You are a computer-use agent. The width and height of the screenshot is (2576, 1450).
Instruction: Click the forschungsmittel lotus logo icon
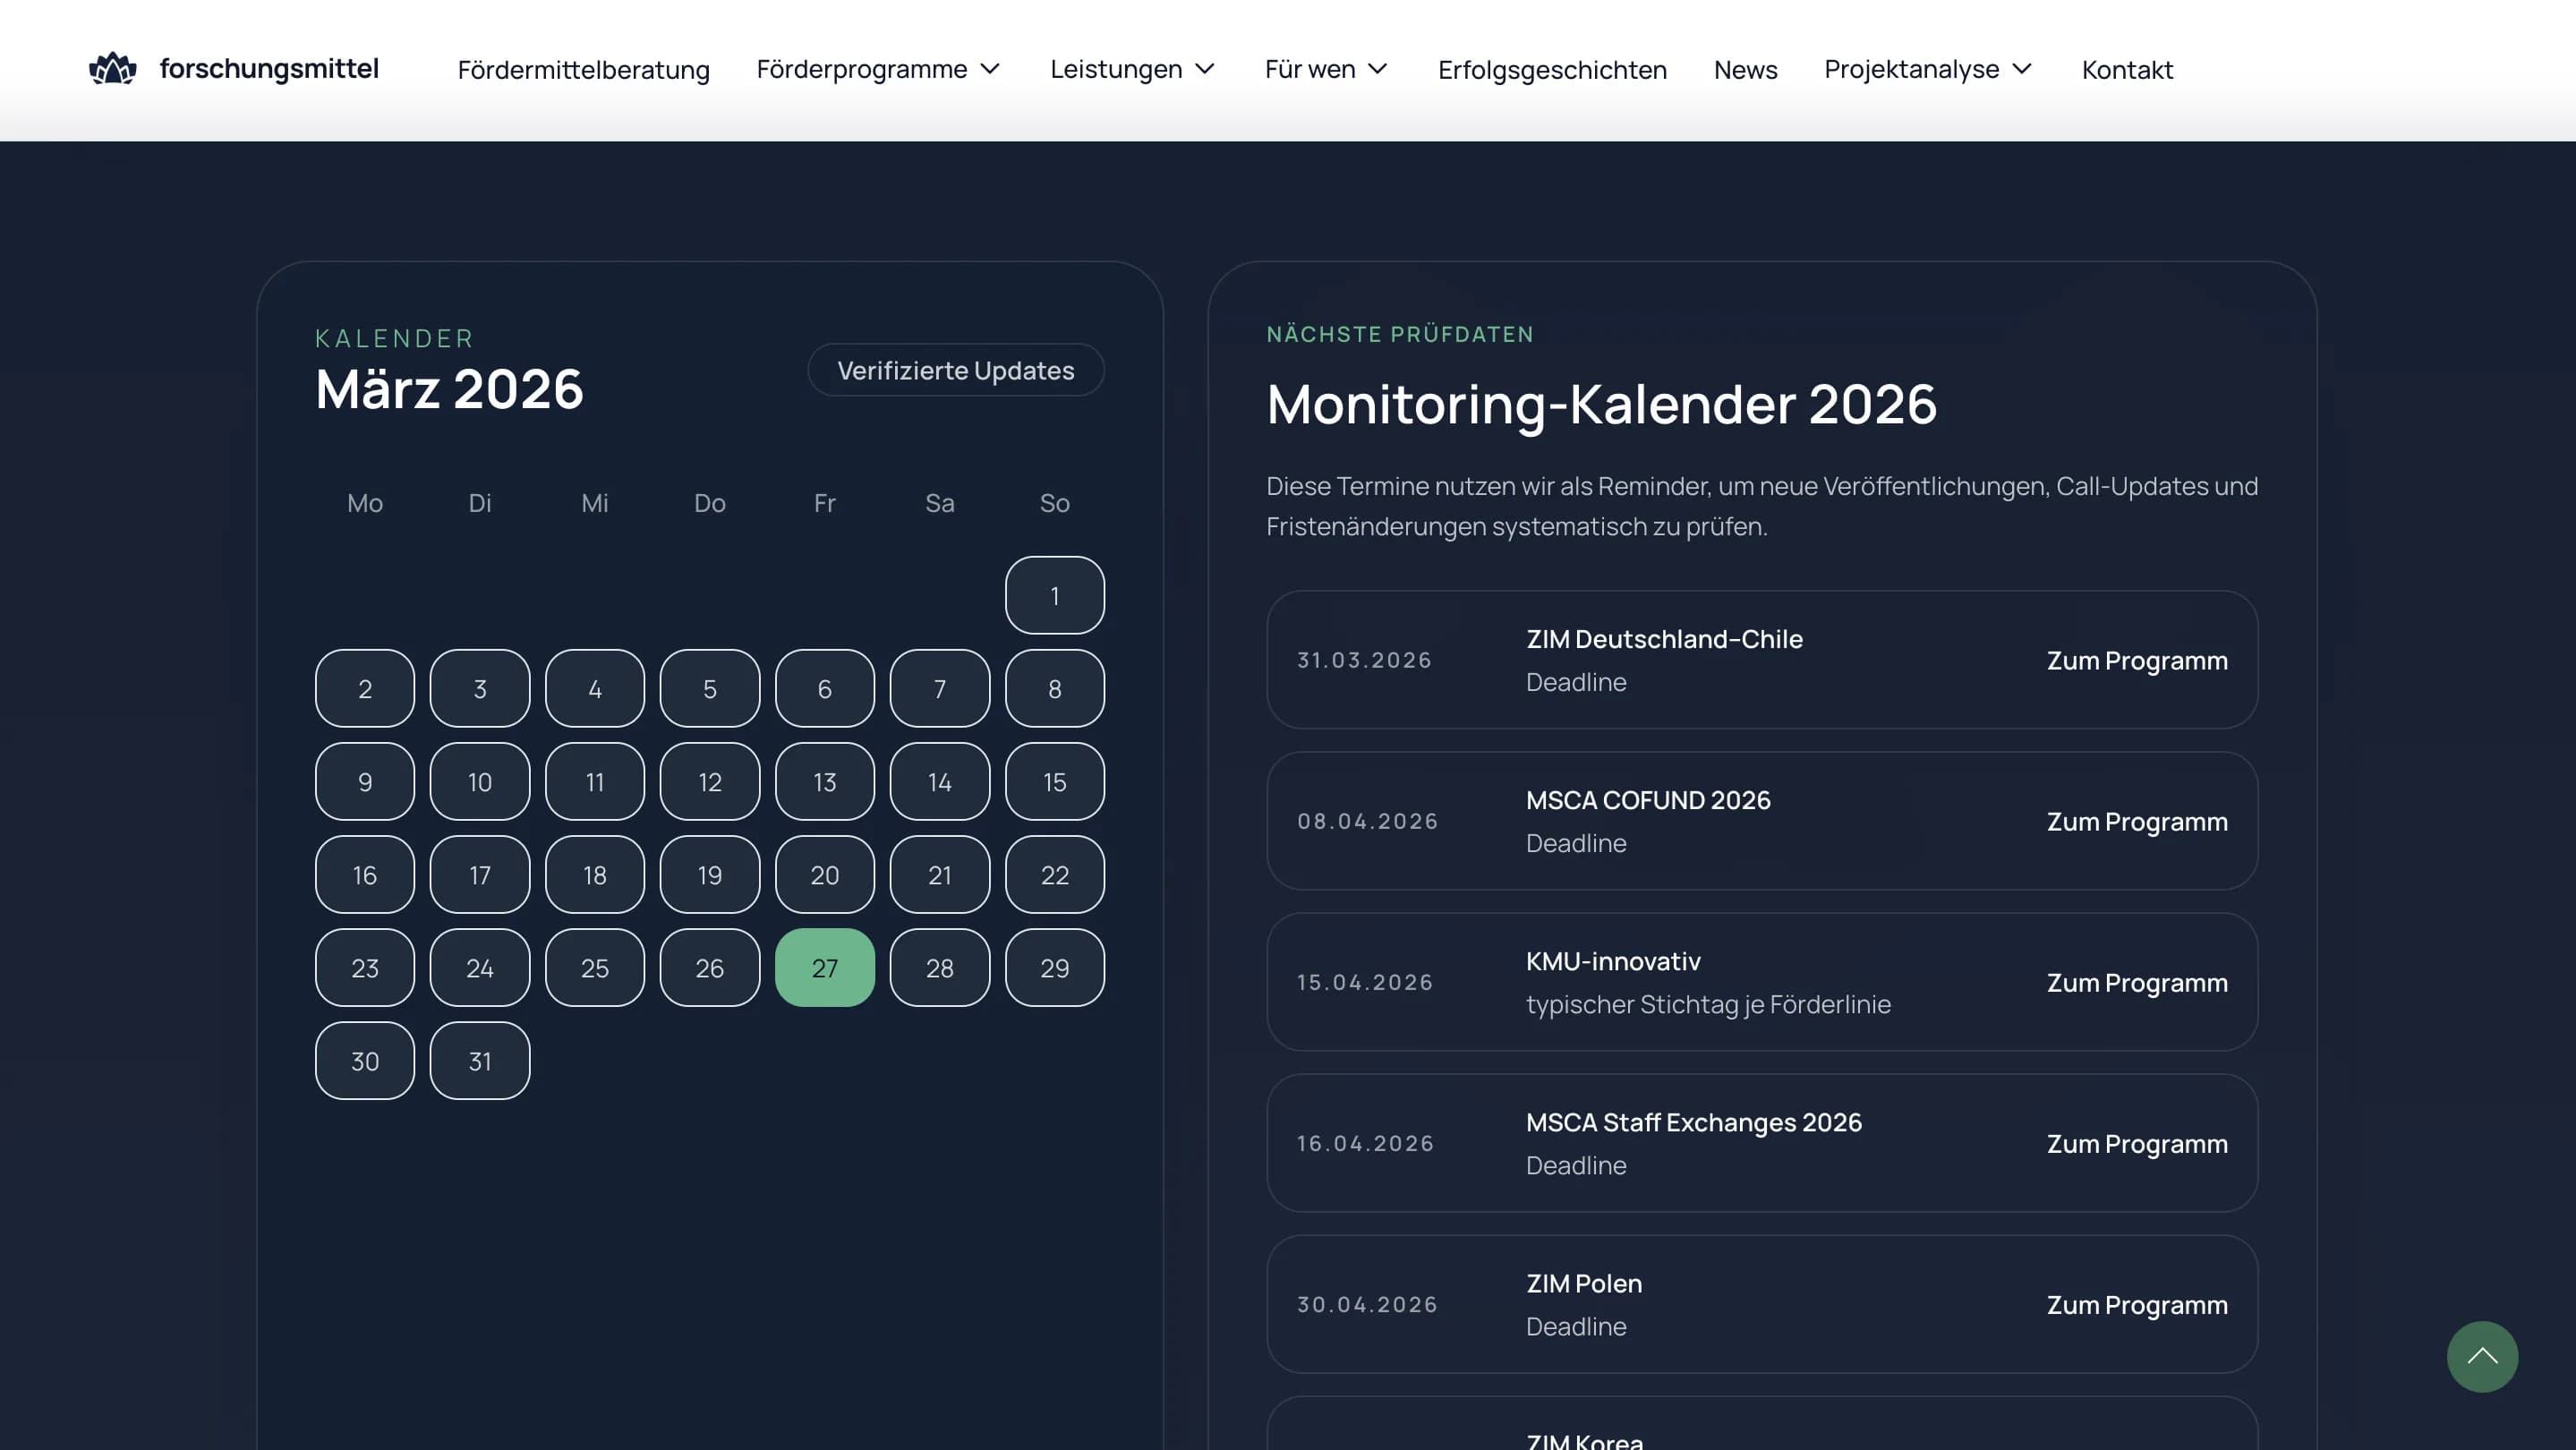(x=112, y=69)
